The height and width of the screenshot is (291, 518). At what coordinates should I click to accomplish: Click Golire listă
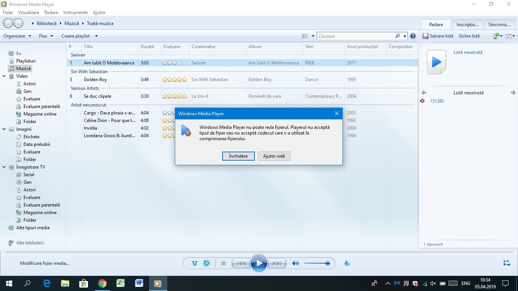pyautogui.click(x=469, y=36)
